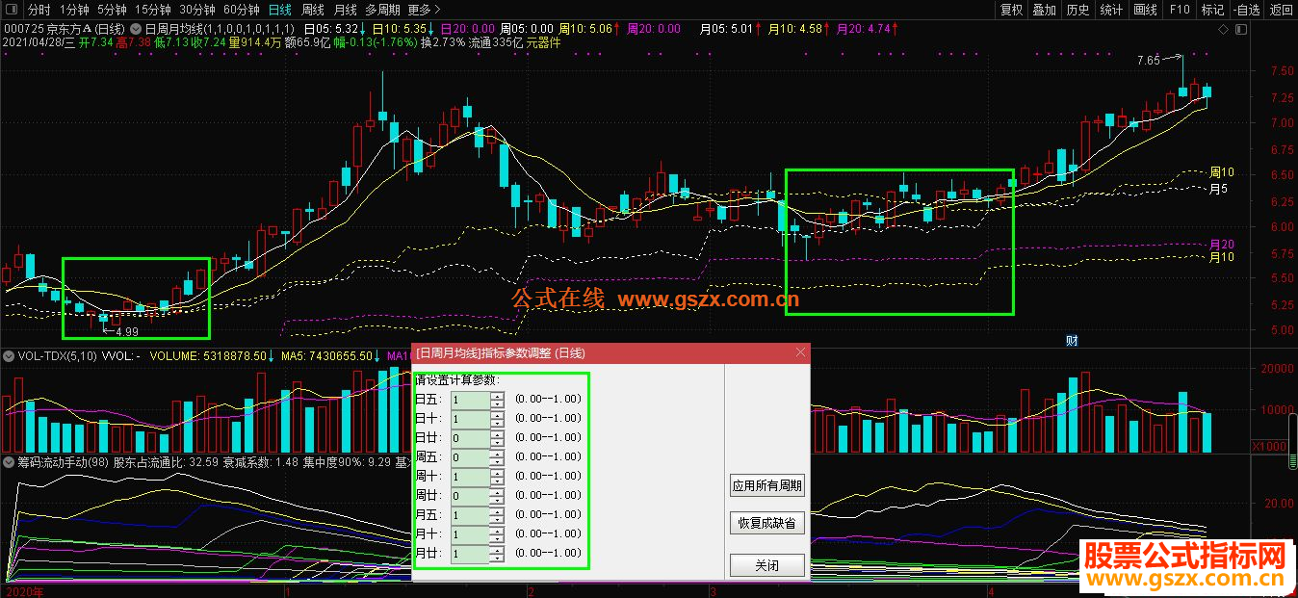This screenshot has height=598, width=1298.
Task: Click the 周十 parameter input field
Action: pyautogui.click(x=470, y=477)
